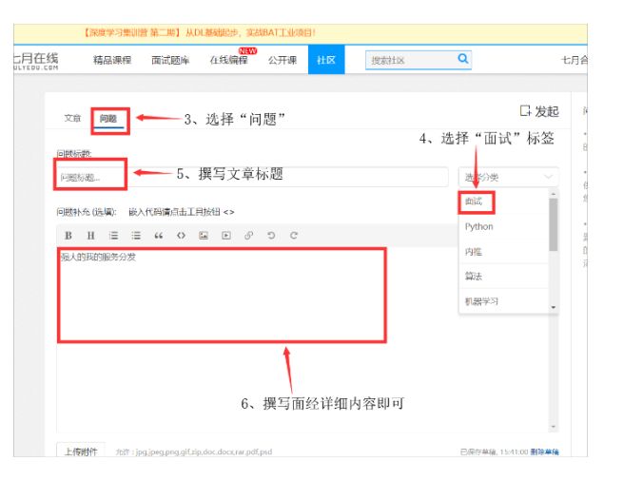
Task: Toggle bold formatting in the editor toolbar
Action: (x=68, y=236)
